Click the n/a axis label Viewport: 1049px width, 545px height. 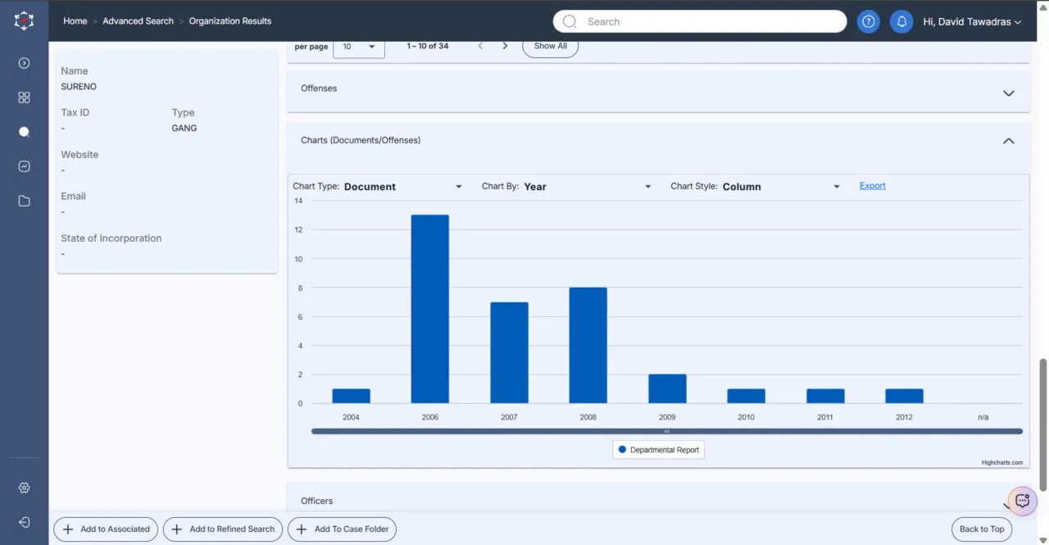click(x=983, y=417)
